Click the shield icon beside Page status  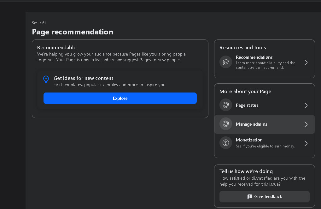tap(225, 105)
